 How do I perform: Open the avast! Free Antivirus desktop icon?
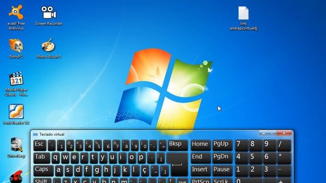click(x=16, y=18)
